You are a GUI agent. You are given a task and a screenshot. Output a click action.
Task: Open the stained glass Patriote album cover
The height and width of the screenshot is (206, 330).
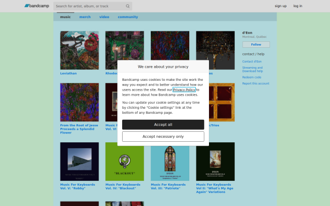click(170, 163)
